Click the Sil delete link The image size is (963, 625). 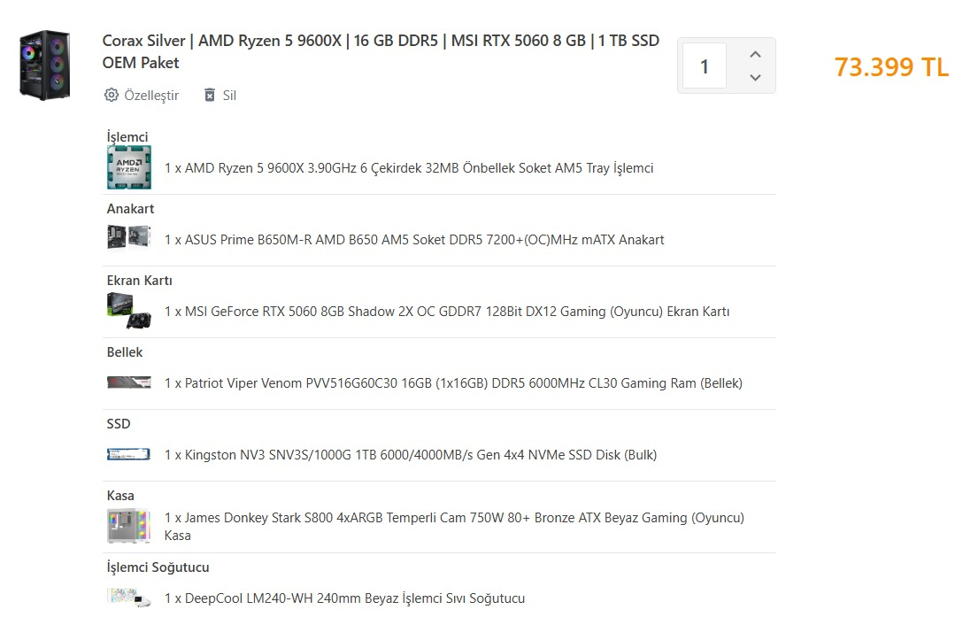click(229, 96)
